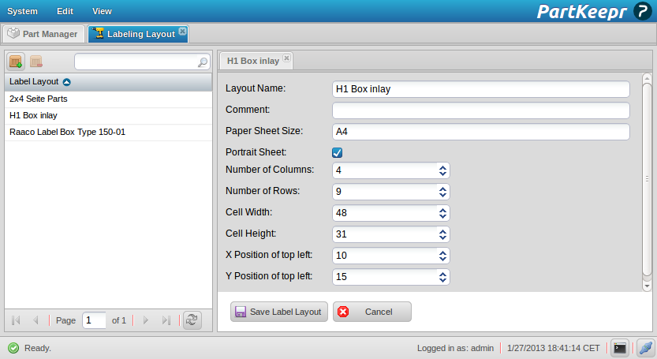Click the Cell Height input
657x359 pixels.
coord(385,234)
